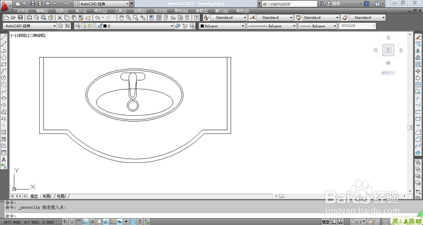
Task: Click the Cut icon in standard toolbar
Action: click(x=60, y=18)
